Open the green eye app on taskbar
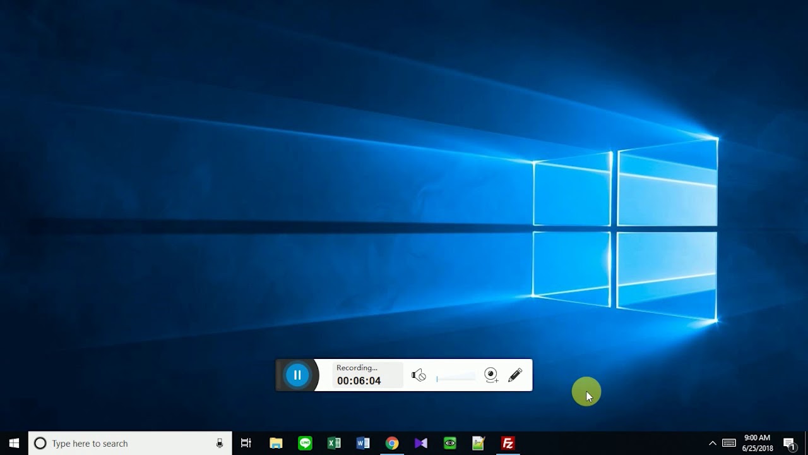The height and width of the screenshot is (455, 808). click(450, 443)
